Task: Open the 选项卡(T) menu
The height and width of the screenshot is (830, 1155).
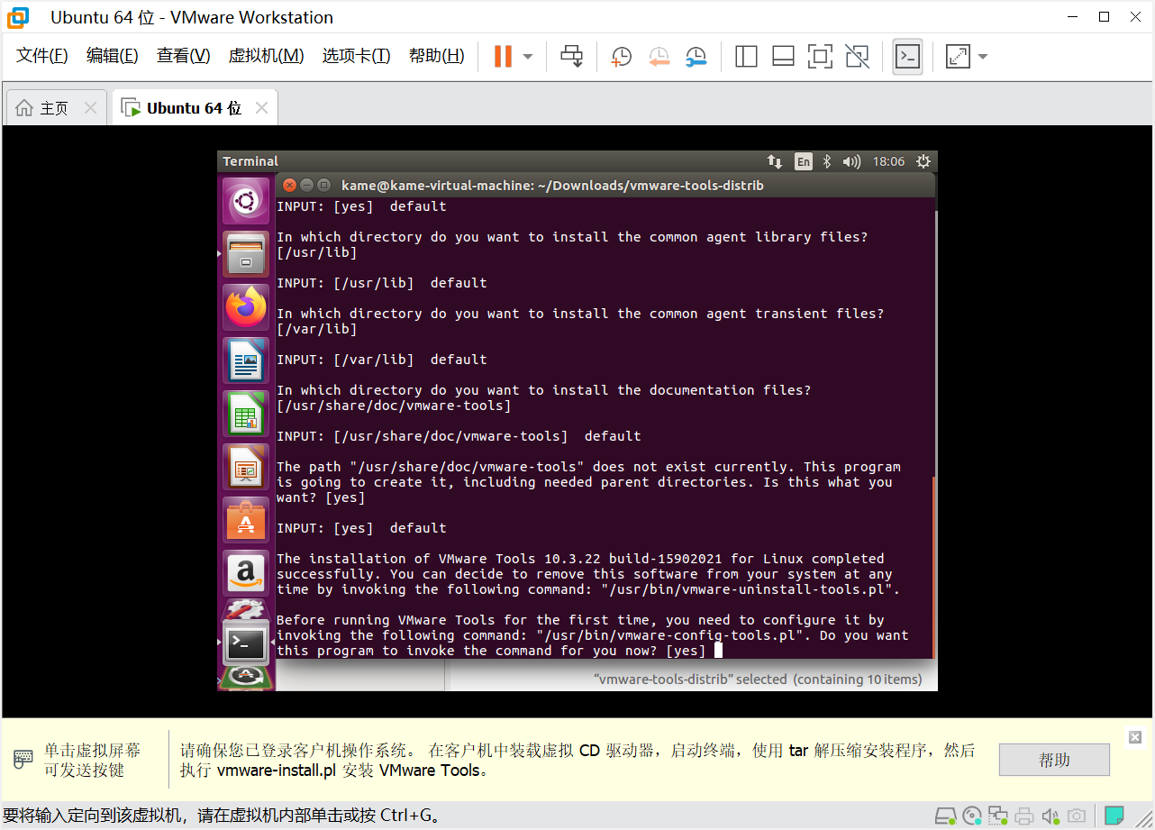Action: tap(356, 56)
